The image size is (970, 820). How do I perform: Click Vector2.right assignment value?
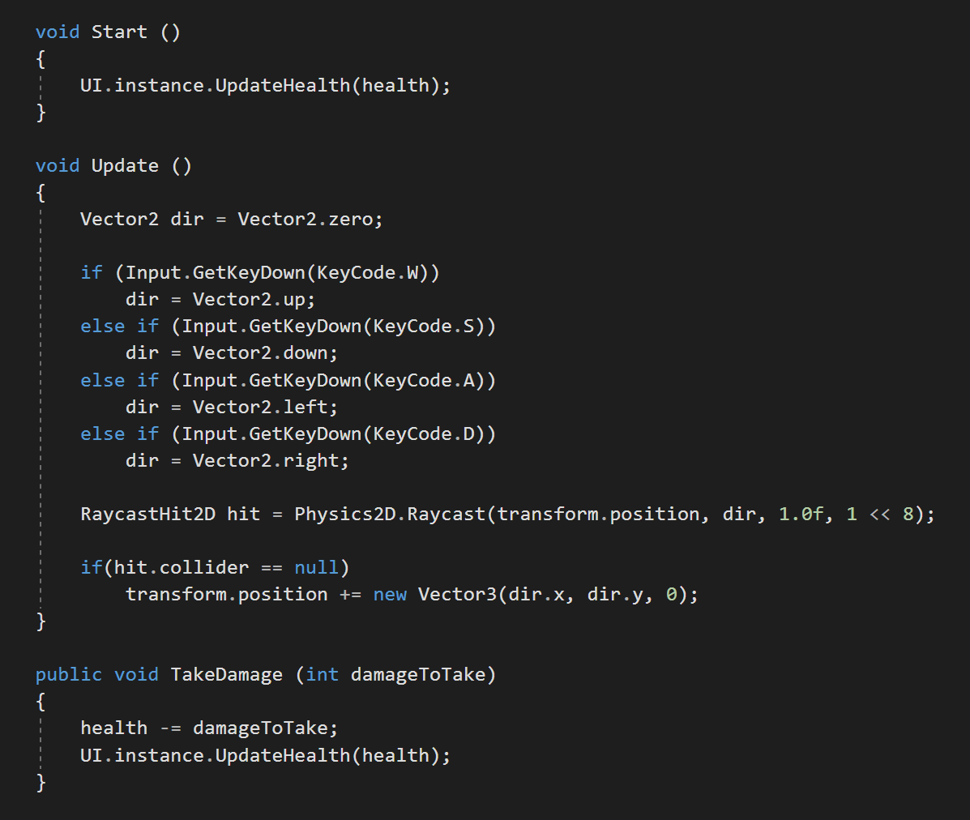coord(266,461)
